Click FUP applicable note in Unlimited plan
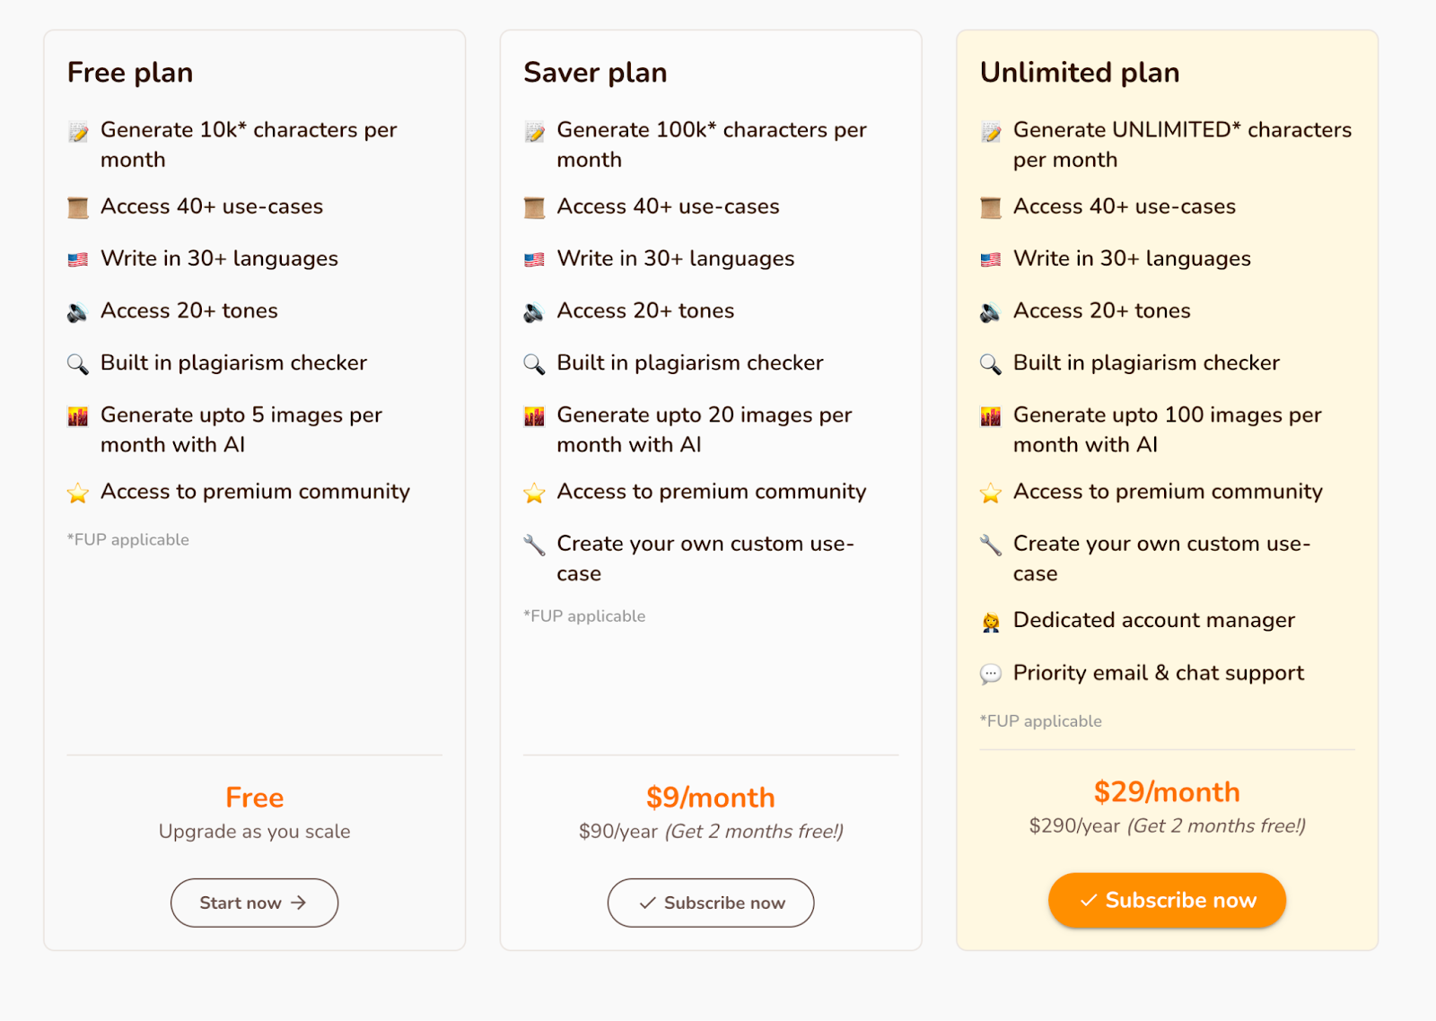The height and width of the screenshot is (1021, 1436). tap(1041, 721)
